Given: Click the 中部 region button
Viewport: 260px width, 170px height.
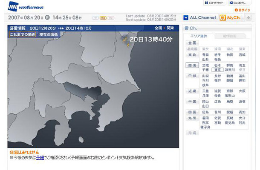Looking at the screenshot, I should click(x=192, y=76).
